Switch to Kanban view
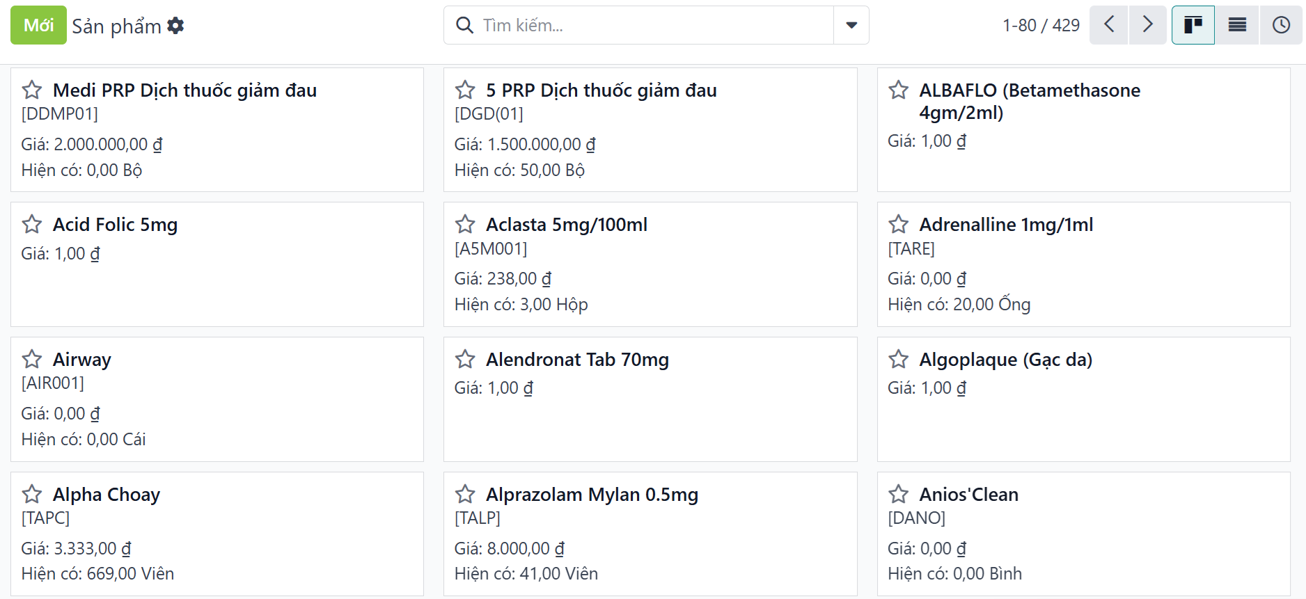Screen dimensions: 1306x599 pos(1193,25)
